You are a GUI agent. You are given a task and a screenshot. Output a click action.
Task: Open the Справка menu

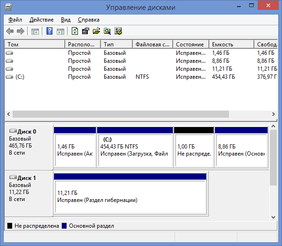[89, 20]
